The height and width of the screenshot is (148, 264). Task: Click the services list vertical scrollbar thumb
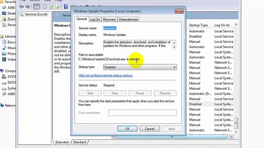(236, 123)
